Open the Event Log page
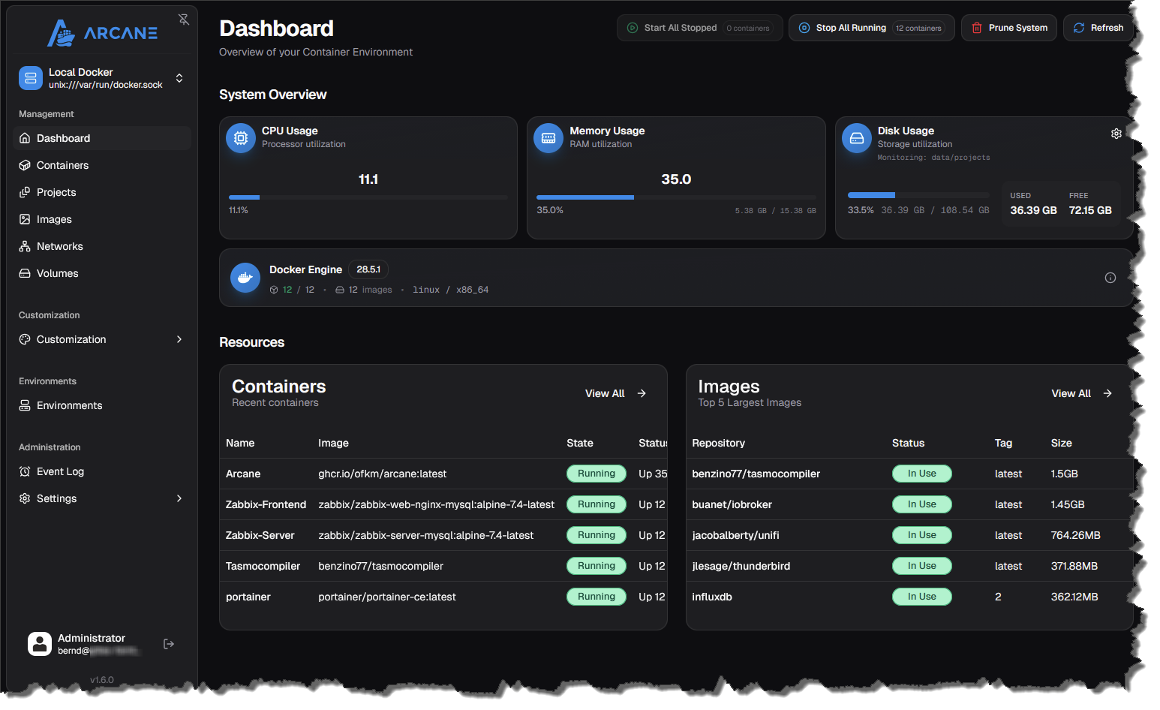This screenshot has height=710, width=1160. pos(60,471)
